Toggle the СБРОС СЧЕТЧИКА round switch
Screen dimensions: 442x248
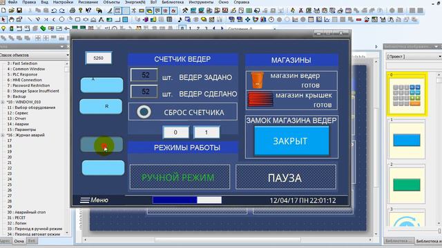point(144,112)
